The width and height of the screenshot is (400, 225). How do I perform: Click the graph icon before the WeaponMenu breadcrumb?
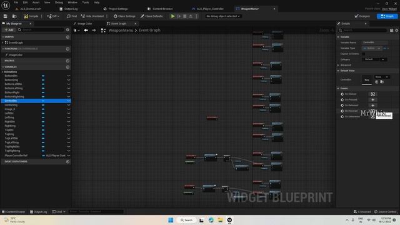[x=103, y=31]
